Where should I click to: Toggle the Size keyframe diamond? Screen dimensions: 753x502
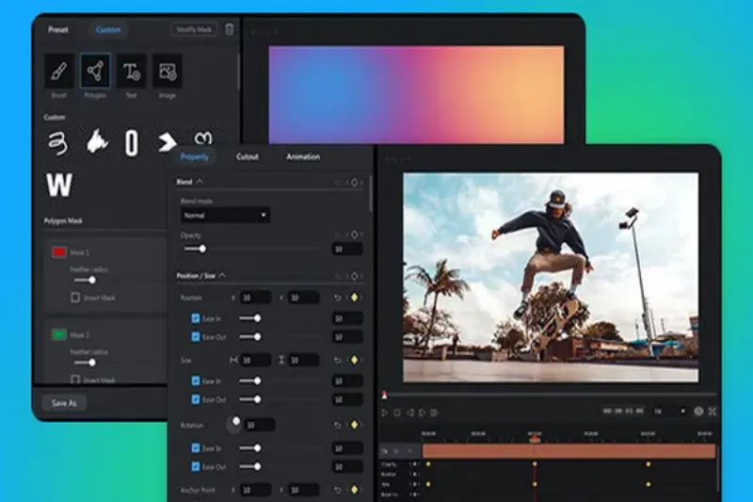point(355,360)
